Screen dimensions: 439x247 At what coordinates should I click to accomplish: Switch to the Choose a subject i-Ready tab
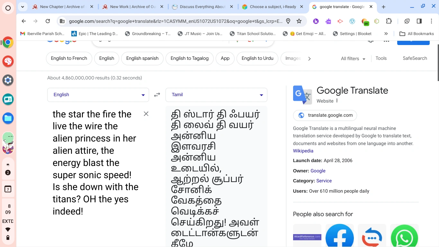(272, 6)
